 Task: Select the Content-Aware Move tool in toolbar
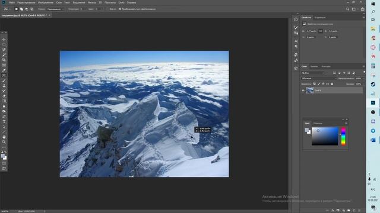pyautogui.click(x=4, y=75)
